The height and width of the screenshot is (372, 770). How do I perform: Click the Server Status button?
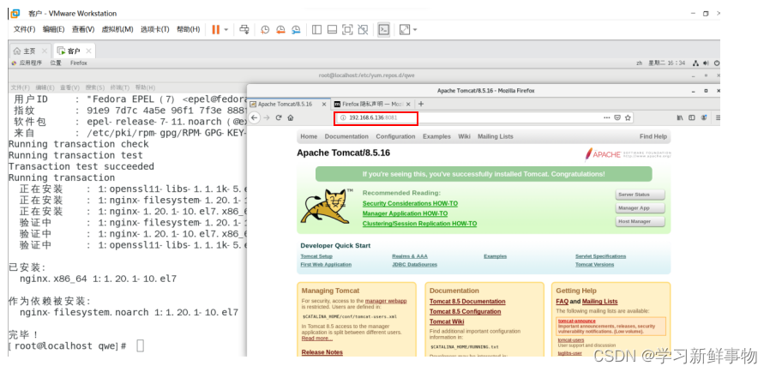point(641,195)
